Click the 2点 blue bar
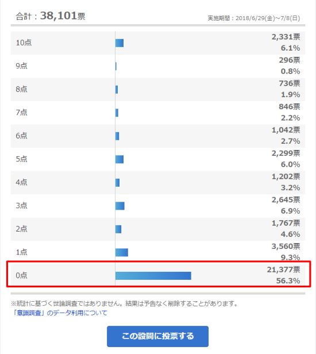 (x=118, y=229)
